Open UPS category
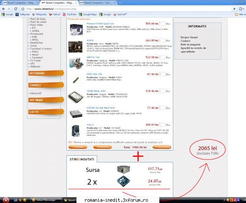The height and width of the screenshot is (203, 246). pos(33,63)
